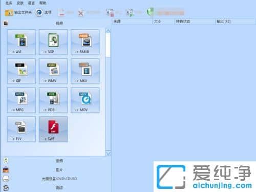Click the 大小 column header
This screenshot has width=256, height=192.
click(163, 22)
